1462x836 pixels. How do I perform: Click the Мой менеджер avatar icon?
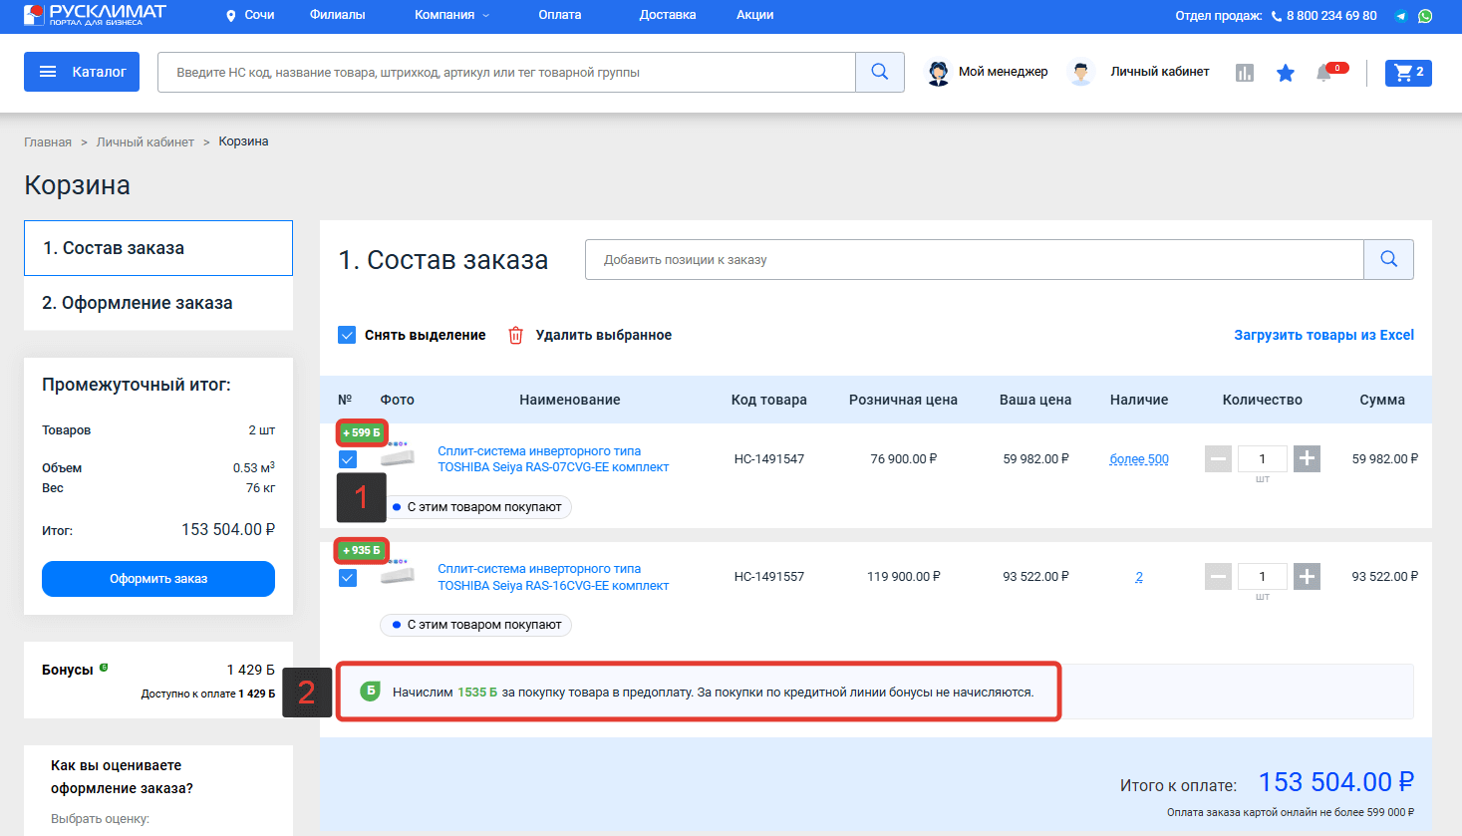(x=938, y=73)
